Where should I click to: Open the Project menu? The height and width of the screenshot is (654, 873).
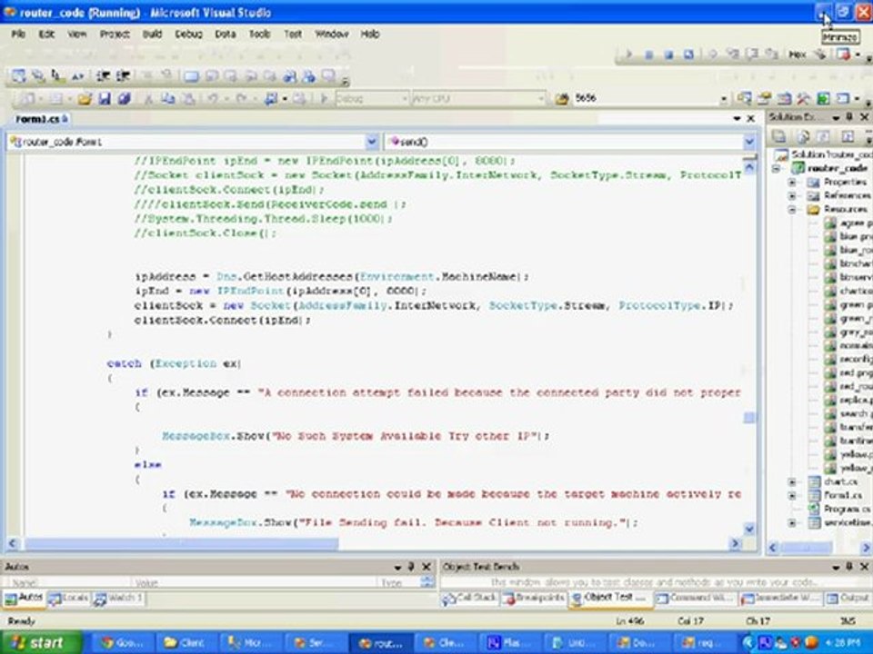(x=115, y=34)
